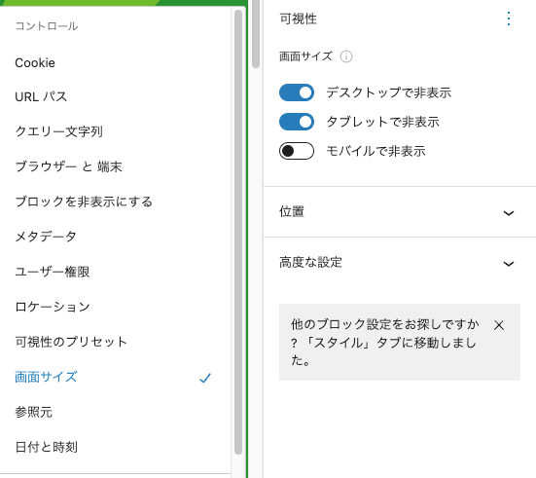Choose ロケーション control
The image size is (536, 478).
coord(116,307)
